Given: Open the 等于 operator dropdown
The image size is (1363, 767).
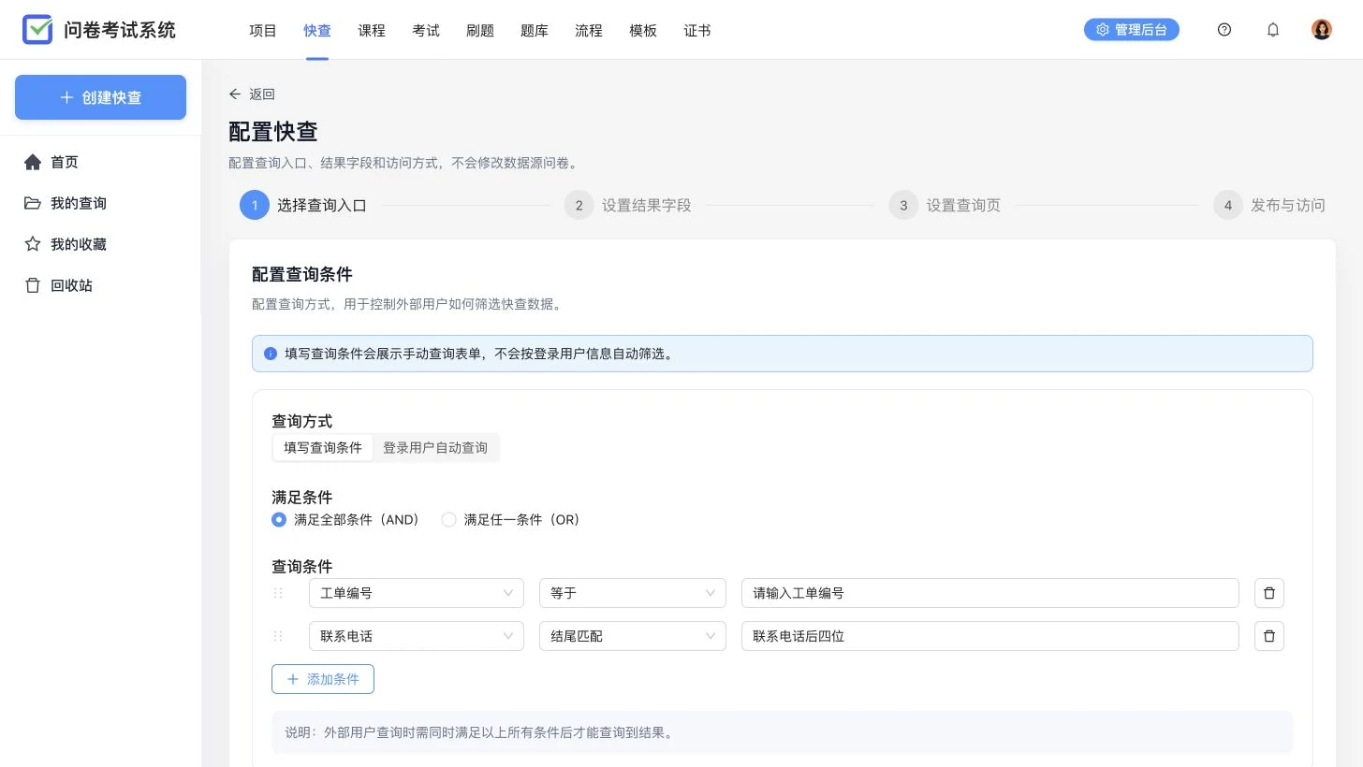Looking at the screenshot, I should coord(633,593).
